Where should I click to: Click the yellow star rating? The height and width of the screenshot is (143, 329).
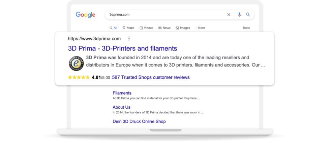point(79,77)
